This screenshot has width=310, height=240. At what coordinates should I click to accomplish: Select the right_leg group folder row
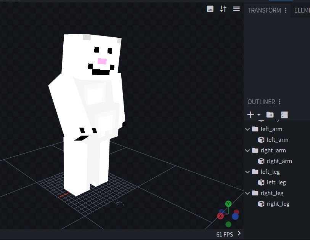(x=277, y=193)
